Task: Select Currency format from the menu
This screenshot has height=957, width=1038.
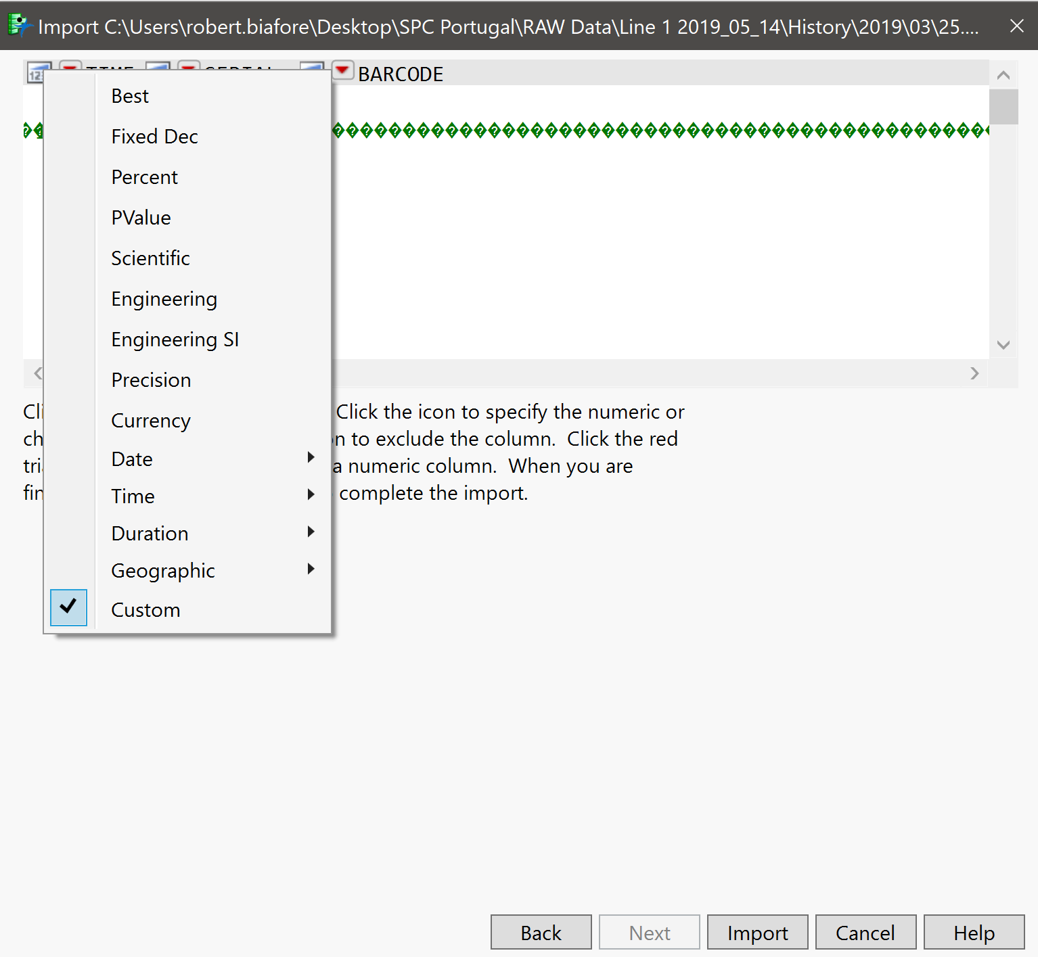Action: pyautogui.click(x=150, y=420)
